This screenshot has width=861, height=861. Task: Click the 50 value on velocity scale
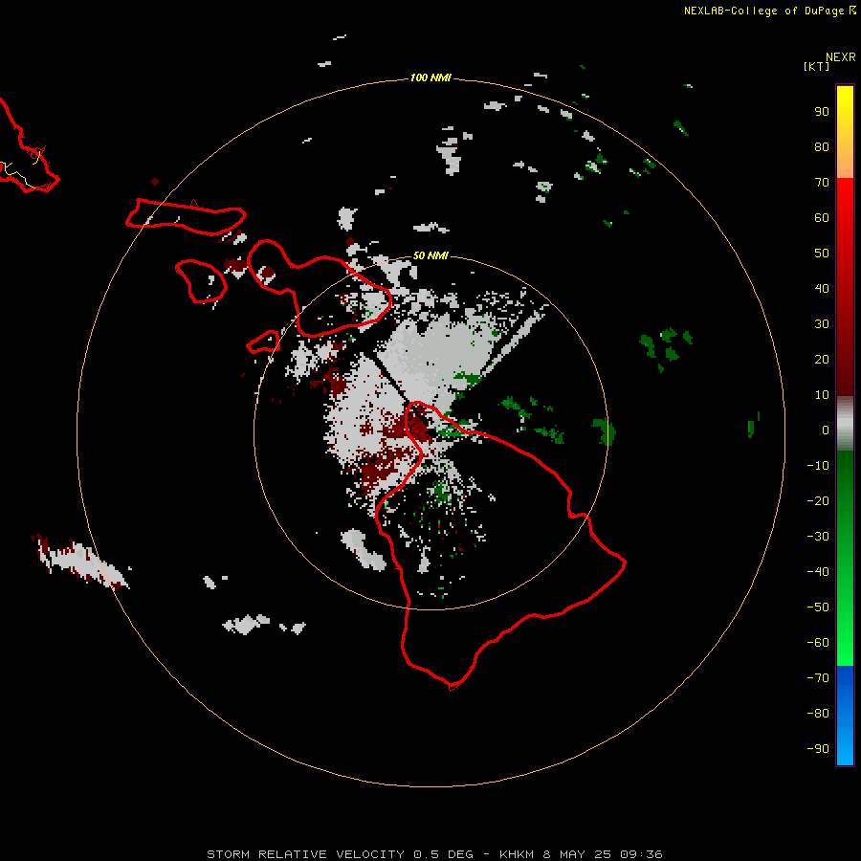(x=822, y=254)
